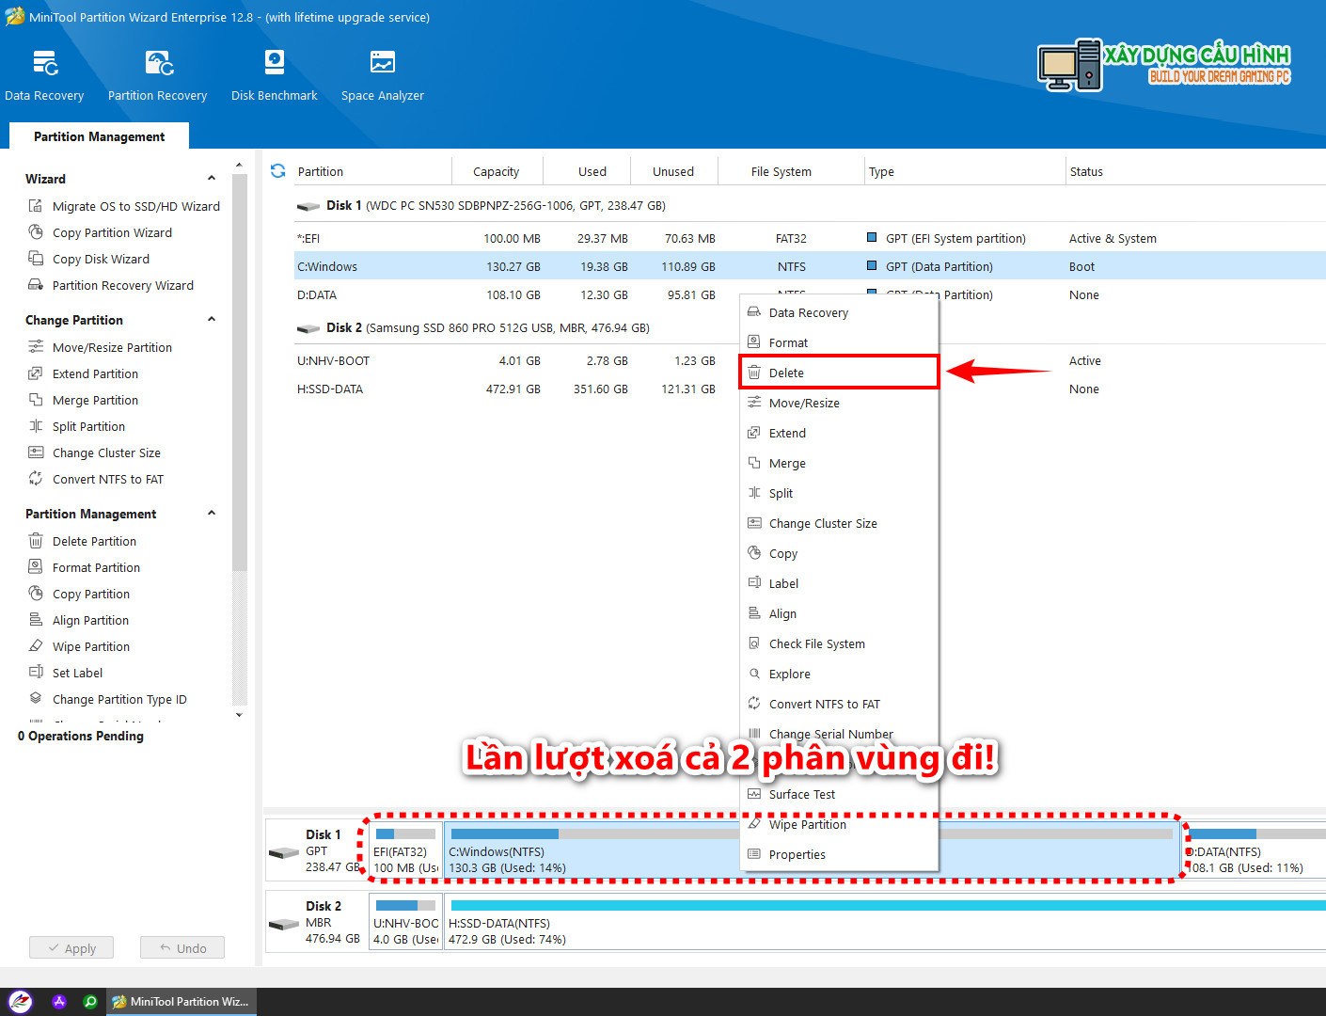This screenshot has width=1326, height=1016.
Task: Choose Copy from context menu
Action: coord(839,553)
